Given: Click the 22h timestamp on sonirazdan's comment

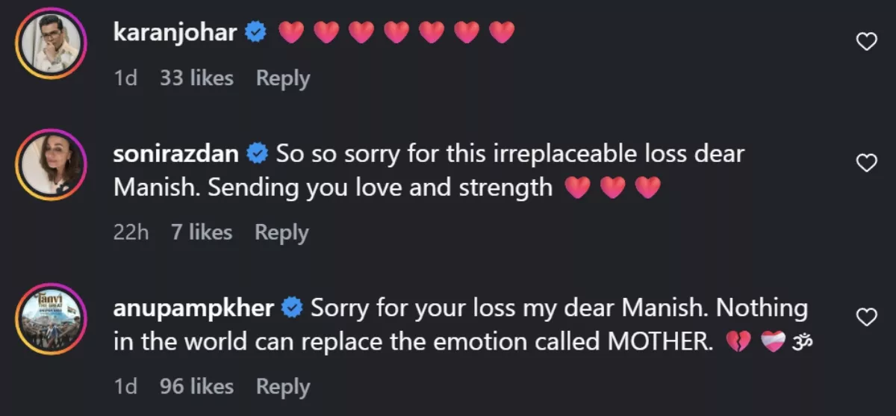Looking at the screenshot, I should 131,233.
